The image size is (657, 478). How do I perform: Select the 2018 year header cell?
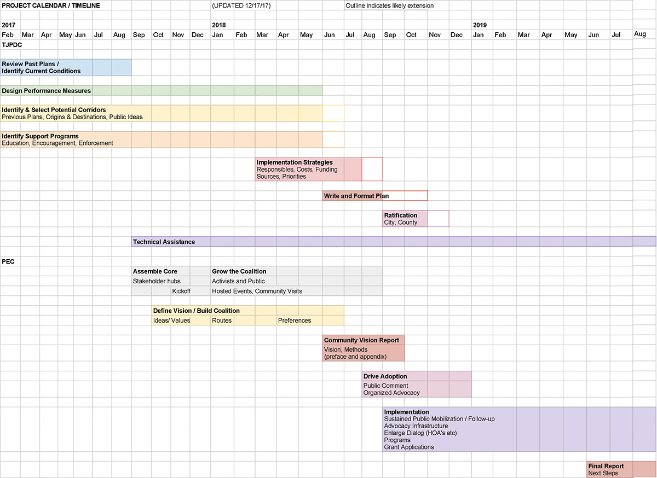coord(219,25)
